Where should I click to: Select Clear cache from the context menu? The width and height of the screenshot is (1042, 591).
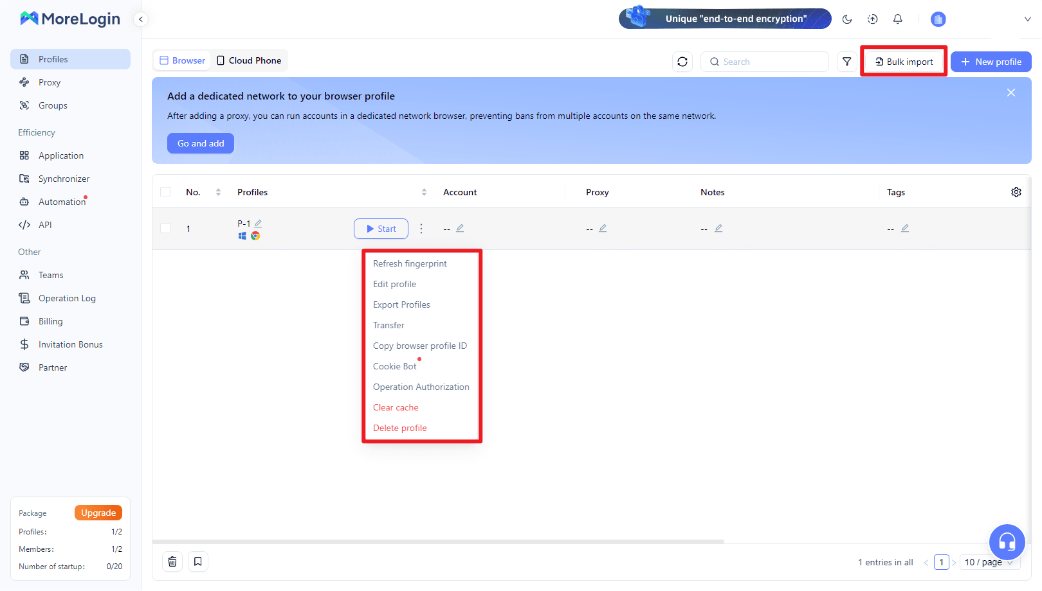pyautogui.click(x=396, y=407)
